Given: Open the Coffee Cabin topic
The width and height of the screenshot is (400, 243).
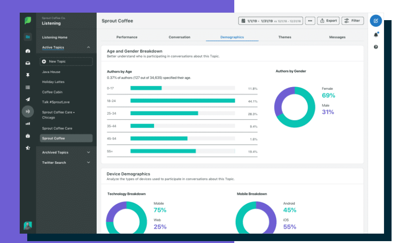Looking at the screenshot, I should [52, 92].
